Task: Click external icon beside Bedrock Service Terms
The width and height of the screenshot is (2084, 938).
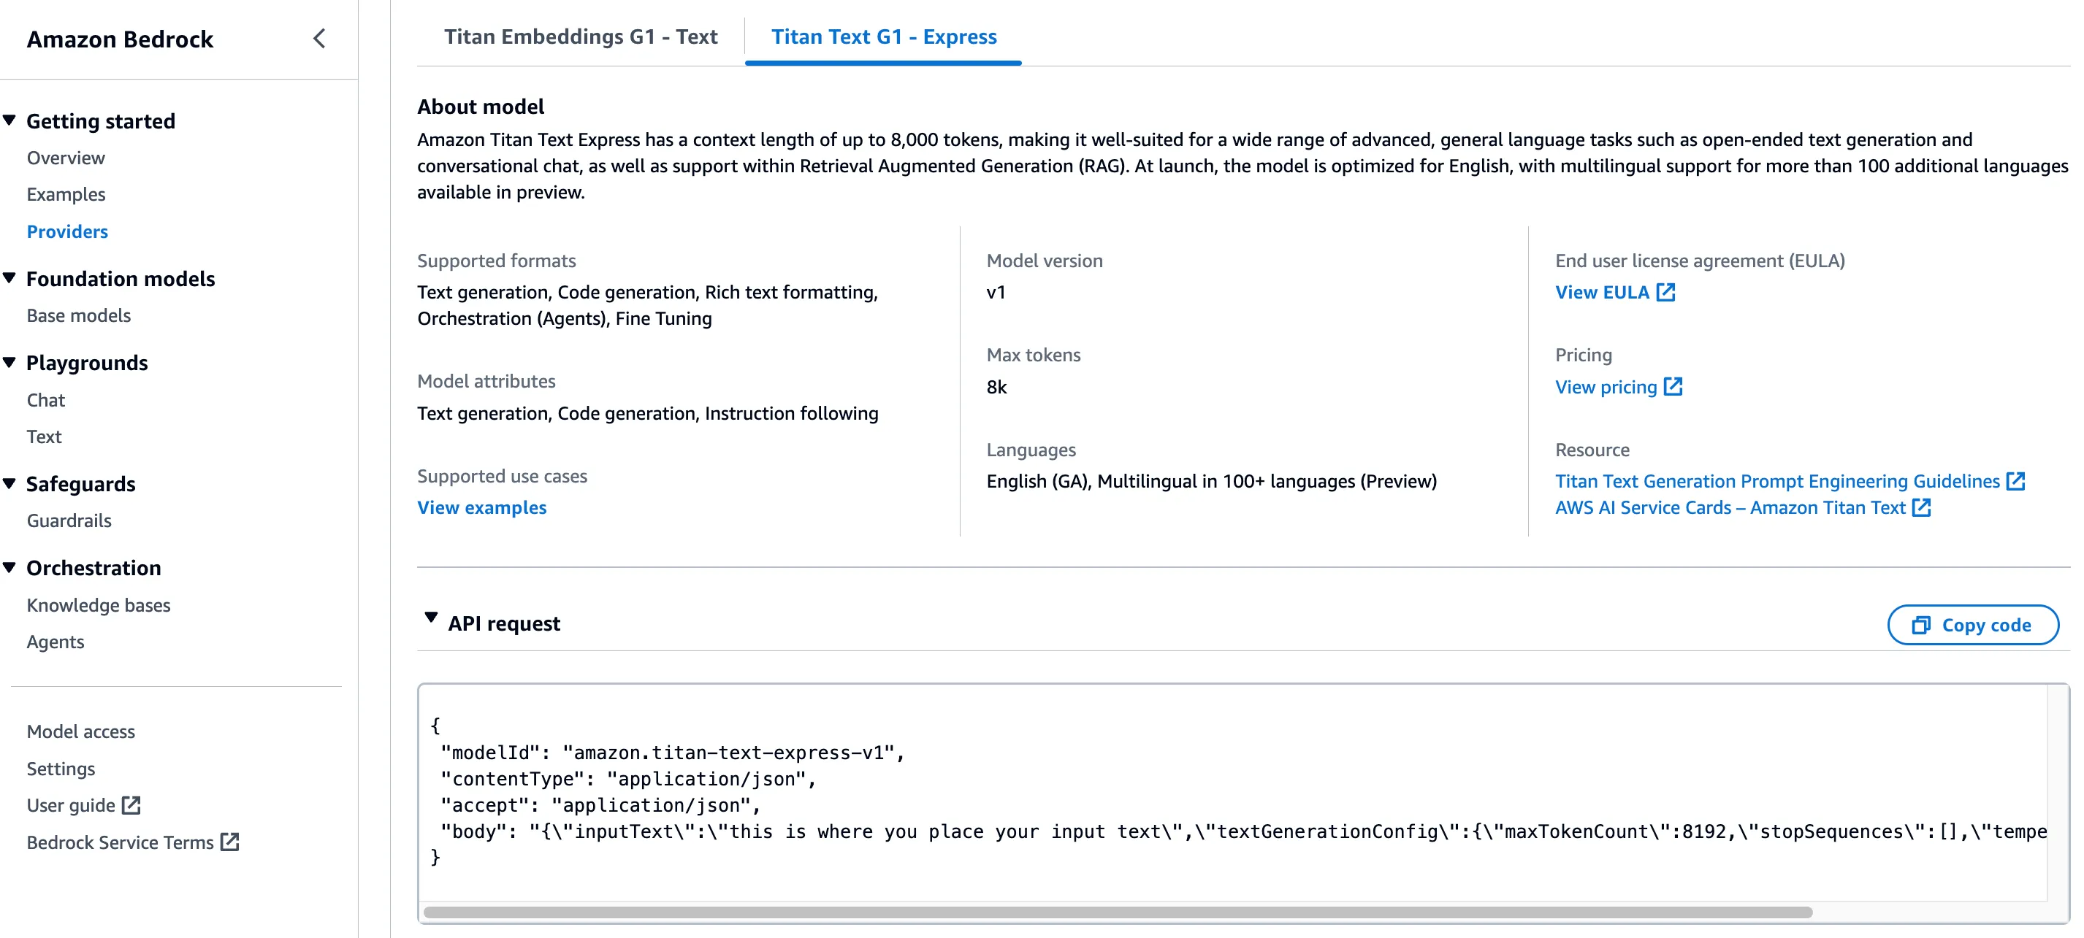Action: [x=230, y=842]
